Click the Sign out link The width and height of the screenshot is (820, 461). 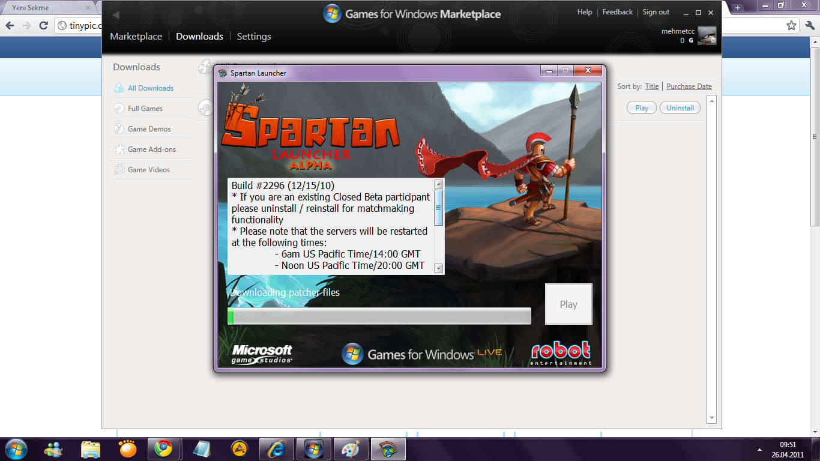[x=656, y=12]
